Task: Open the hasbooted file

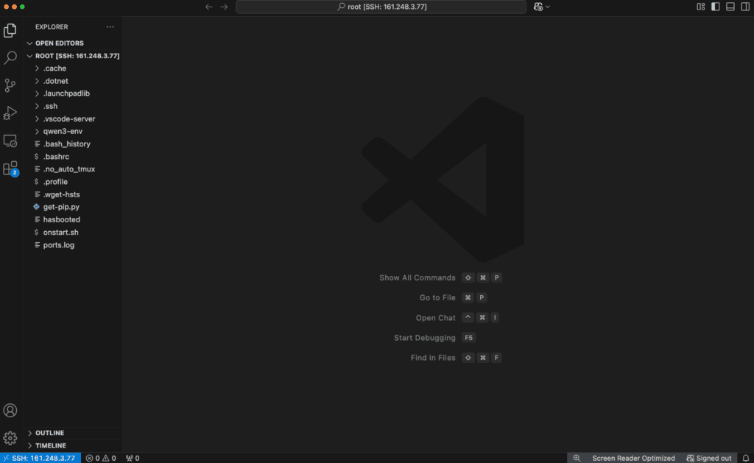Action: pos(73,219)
